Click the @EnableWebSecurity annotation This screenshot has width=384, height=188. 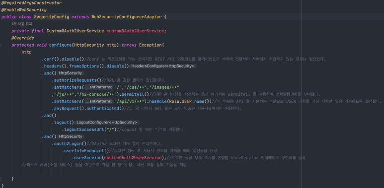[24, 10]
